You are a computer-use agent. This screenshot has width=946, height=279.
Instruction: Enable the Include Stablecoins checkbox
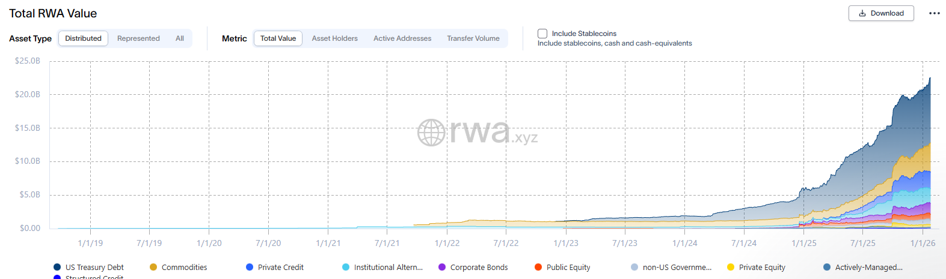(x=542, y=34)
